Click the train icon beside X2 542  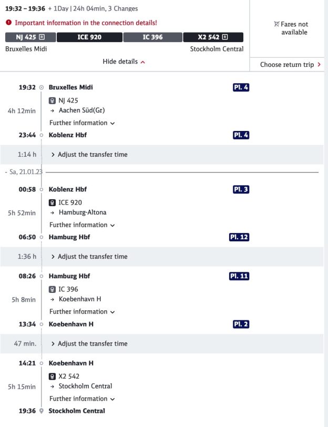click(x=52, y=377)
